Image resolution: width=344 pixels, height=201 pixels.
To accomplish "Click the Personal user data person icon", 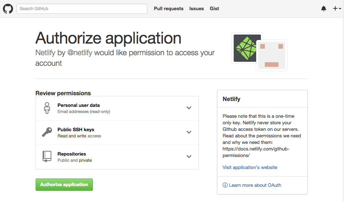I will [x=47, y=108].
